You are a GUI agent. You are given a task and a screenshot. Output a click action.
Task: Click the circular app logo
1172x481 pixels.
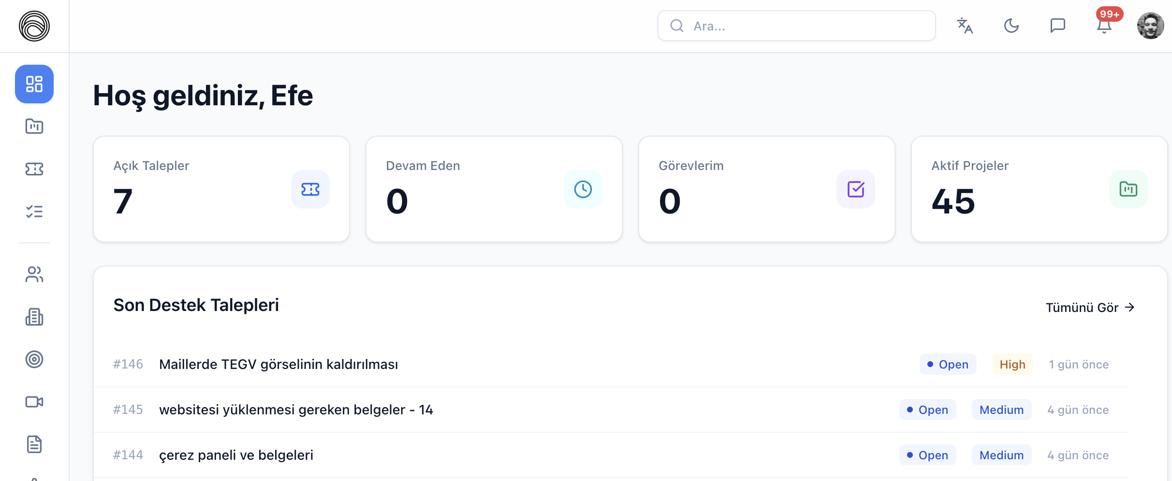pyautogui.click(x=34, y=26)
